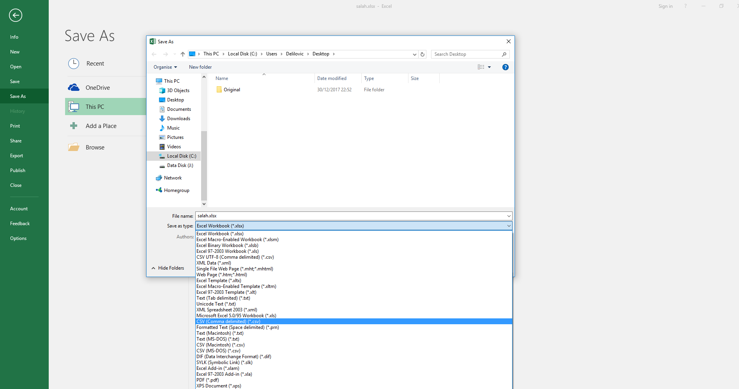Click the Homegroup icon in tree
739x389 pixels.
[x=159, y=190]
